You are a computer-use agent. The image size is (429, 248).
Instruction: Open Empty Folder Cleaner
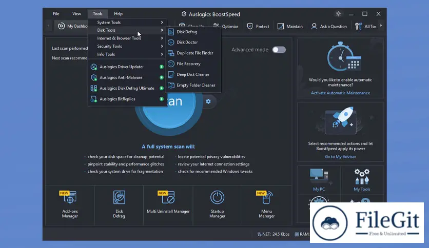[193, 85]
